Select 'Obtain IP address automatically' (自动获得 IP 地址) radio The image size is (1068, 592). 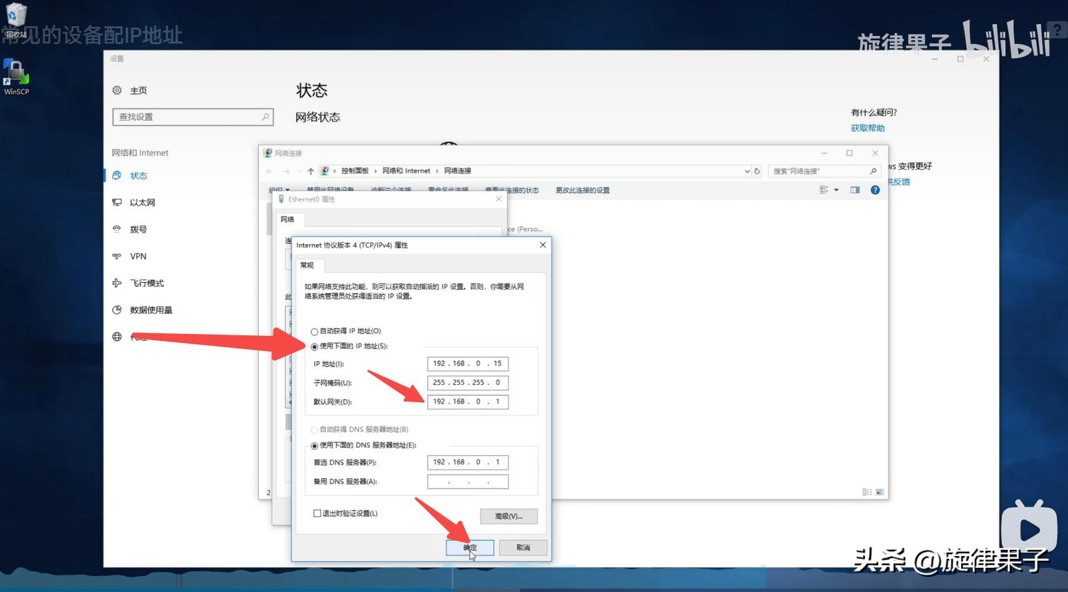tap(315, 332)
